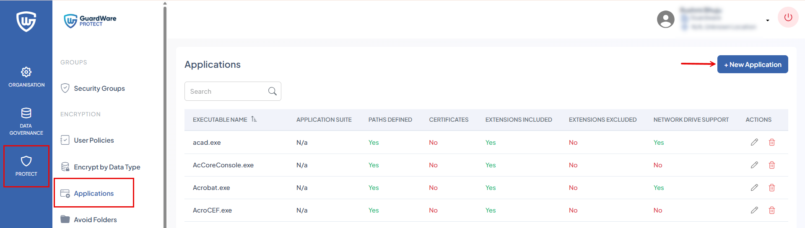Image resolution: width=805 pixels, height=228 pixels.
Task: Open Avoid Folders in sidebar
Action: (95, 220)
